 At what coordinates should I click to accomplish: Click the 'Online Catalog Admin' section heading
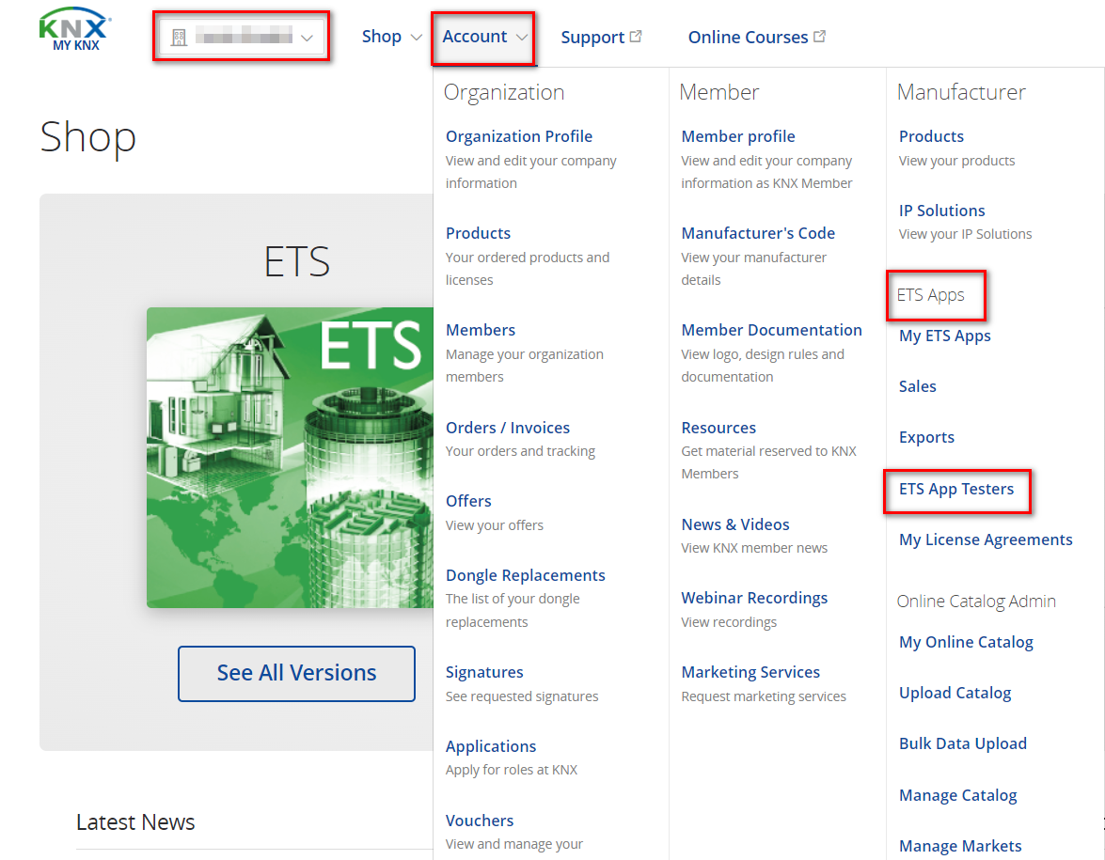point(976,601)
